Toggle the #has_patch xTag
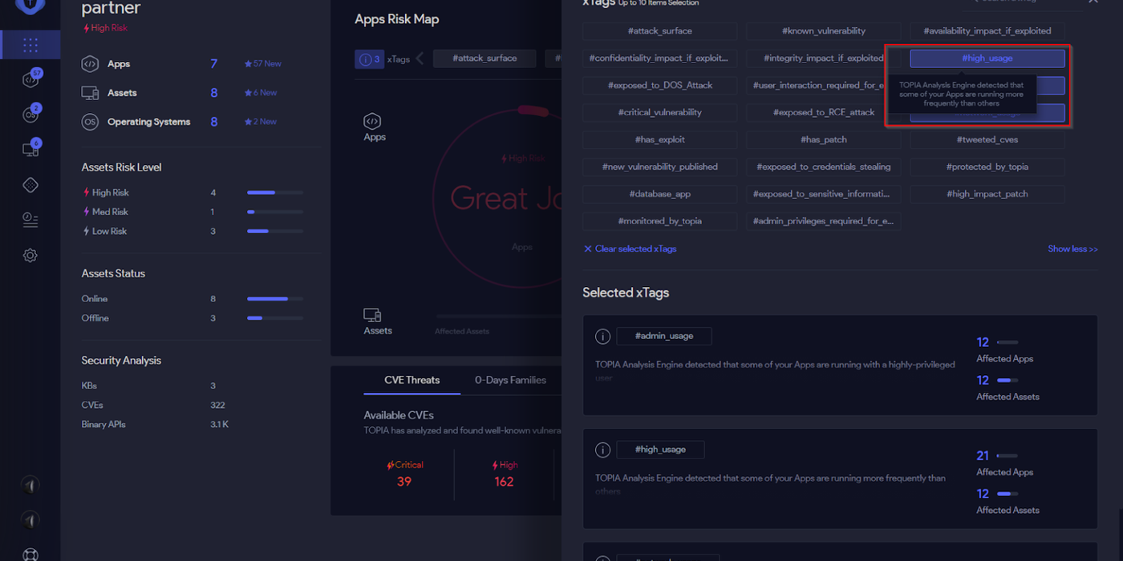The width and height of the screenshot is (1123, 561). pos(824,140)
